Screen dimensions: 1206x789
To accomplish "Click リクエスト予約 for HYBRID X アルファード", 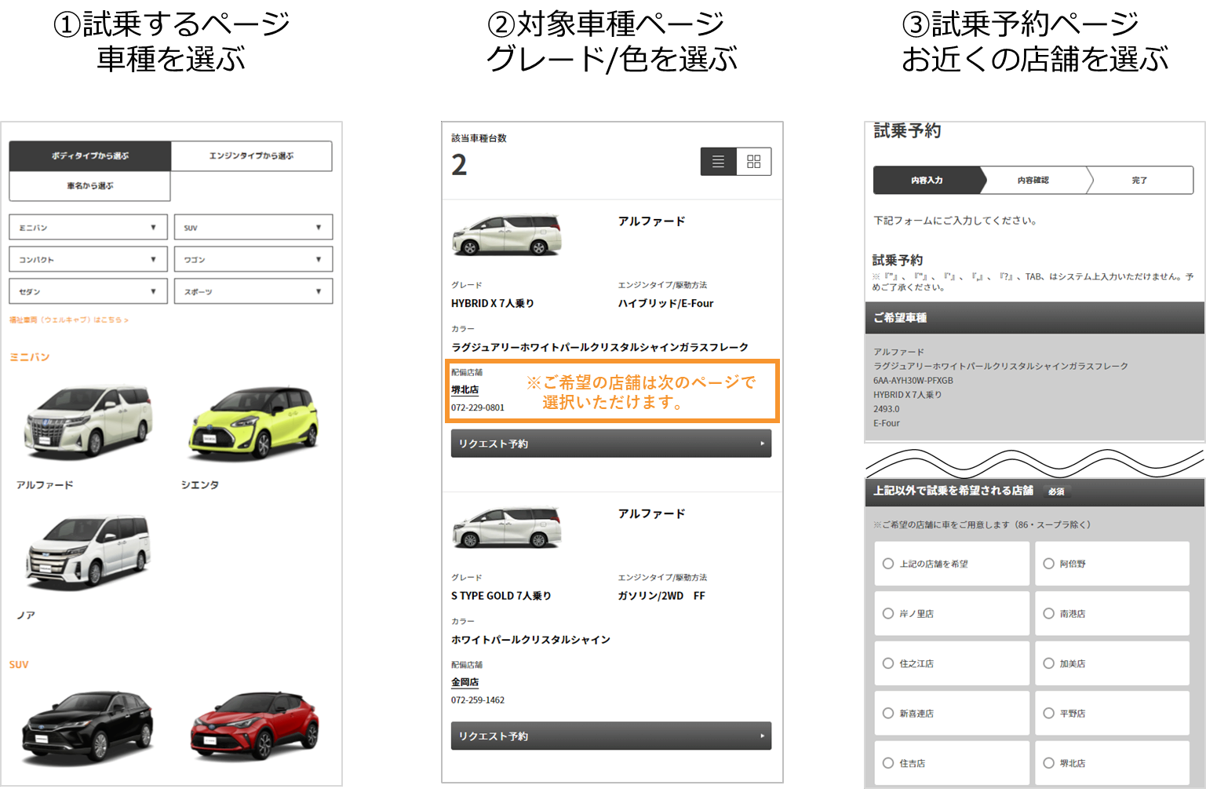I will (610, 444).
